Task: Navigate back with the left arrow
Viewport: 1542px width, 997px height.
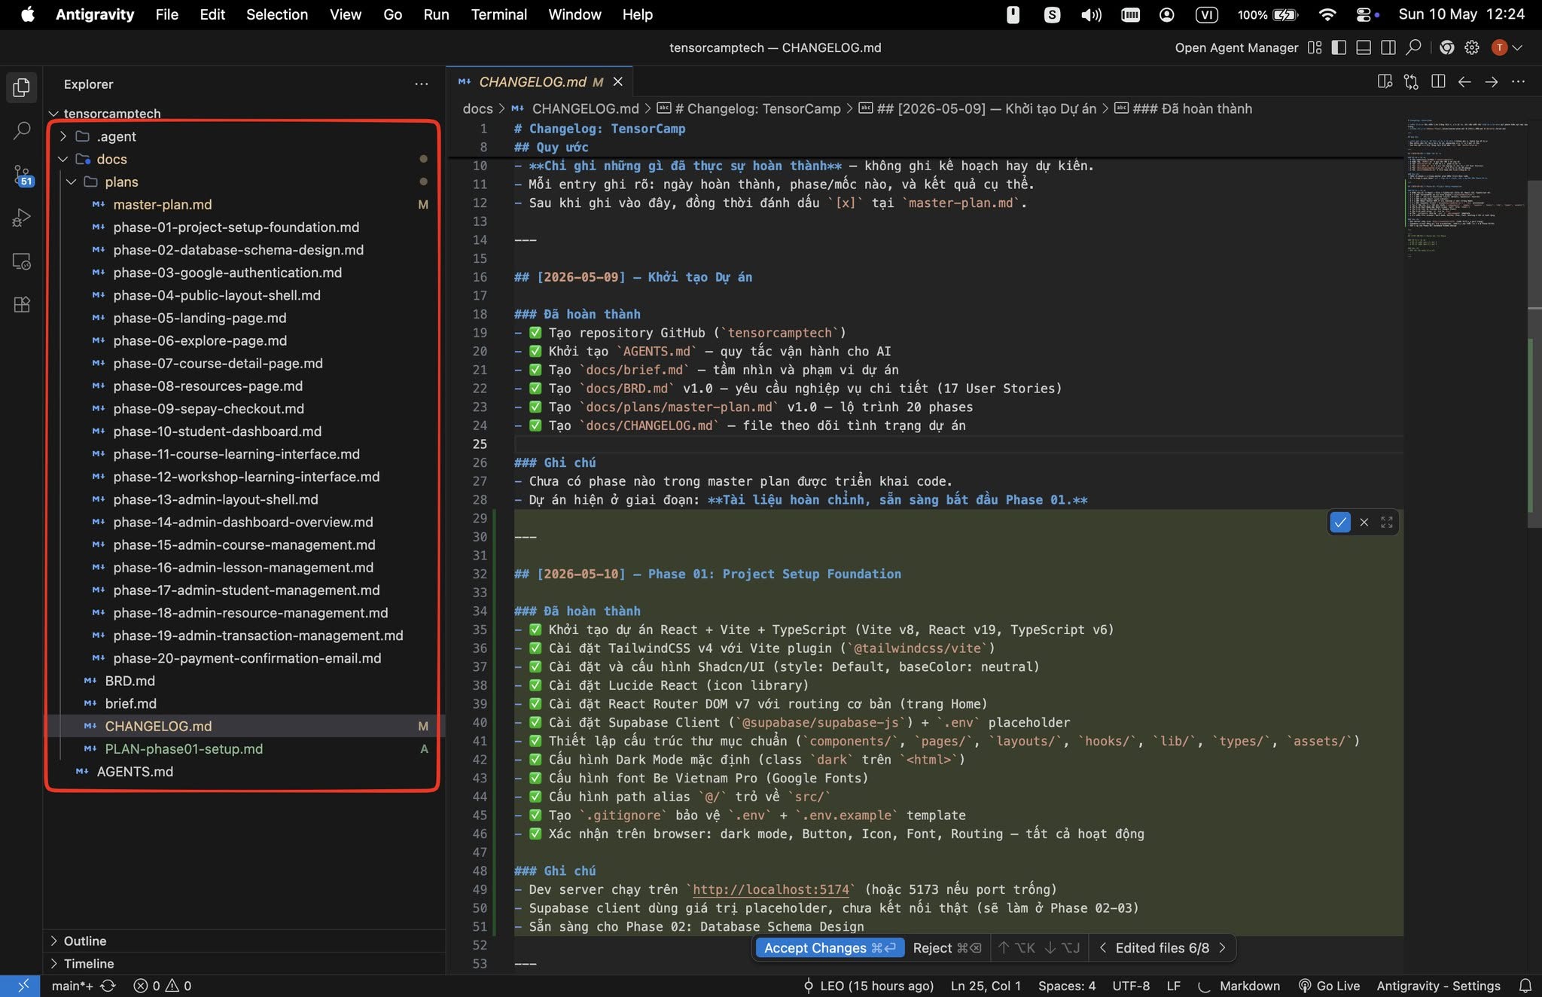Action: tap(1464, 81)
